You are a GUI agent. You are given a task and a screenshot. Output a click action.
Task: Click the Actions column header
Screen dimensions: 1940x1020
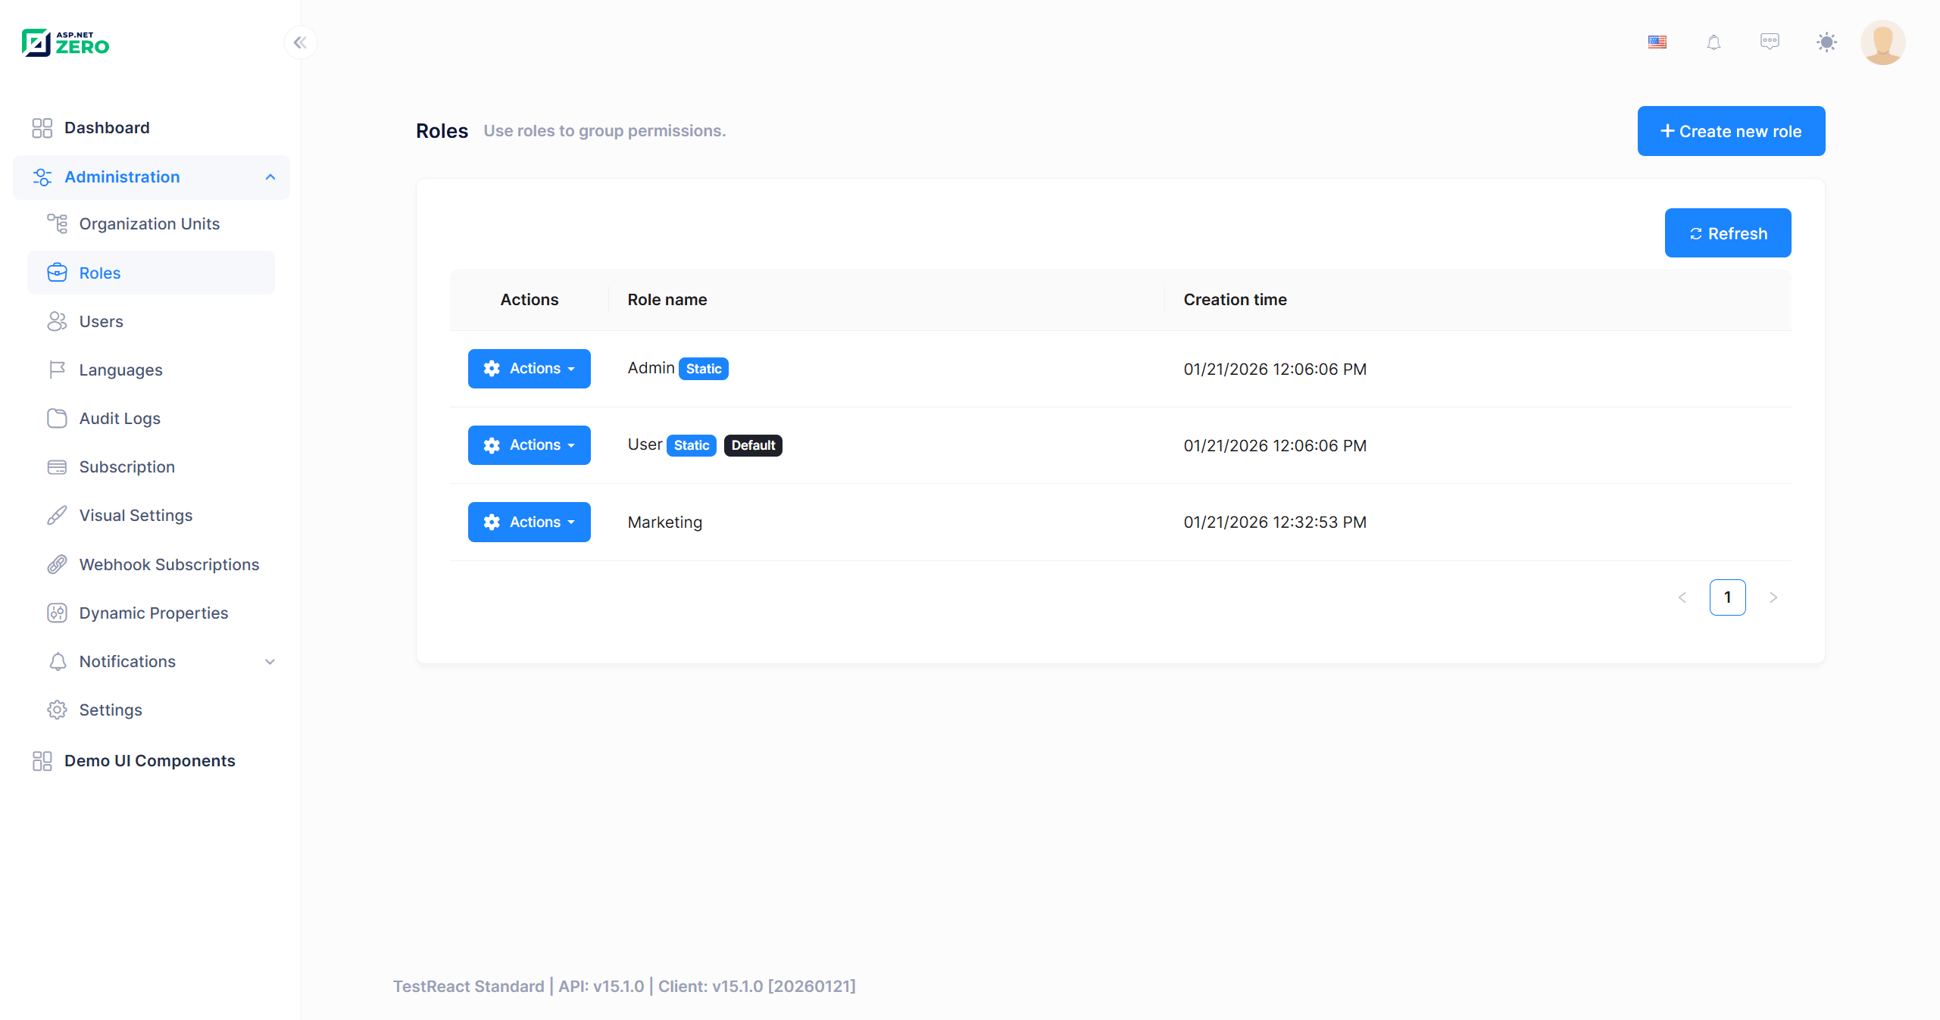[x=530, y=300]
